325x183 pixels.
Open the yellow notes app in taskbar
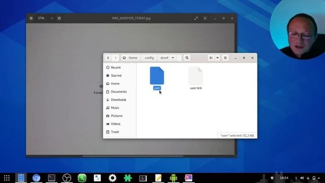158,178
